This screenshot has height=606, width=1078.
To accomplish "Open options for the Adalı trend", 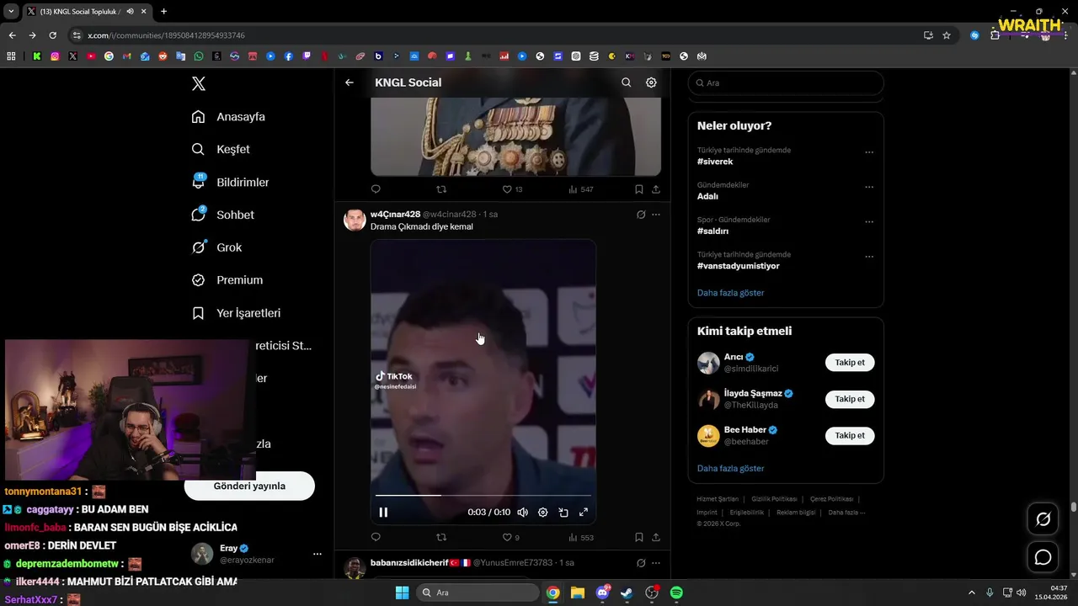I will [x=869, y=187].
